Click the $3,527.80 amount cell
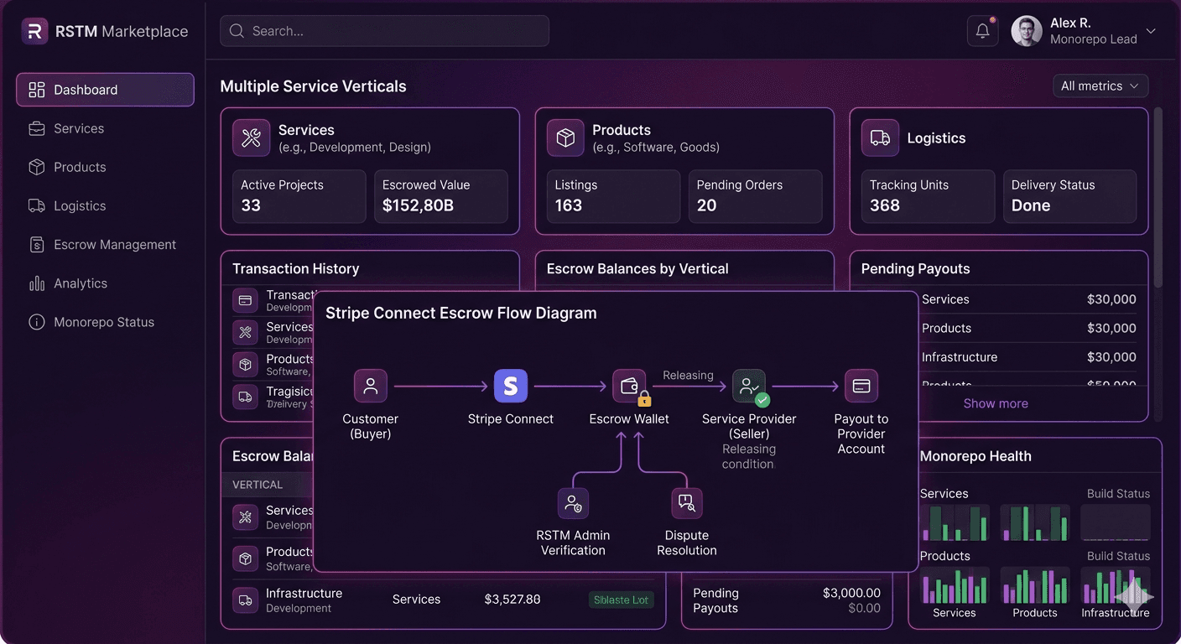 (512, 600)
